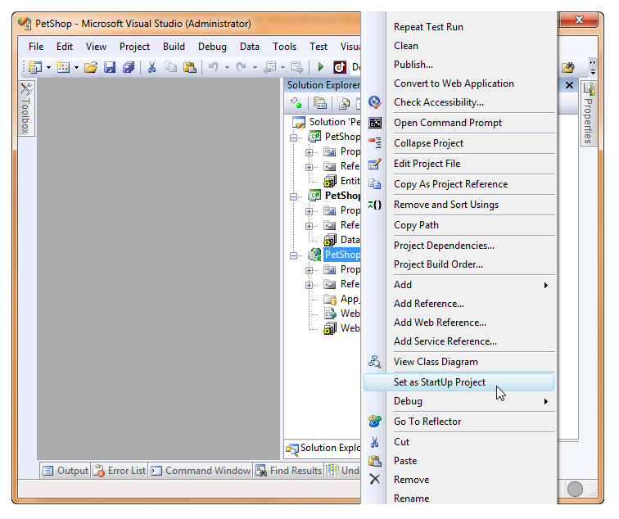Click the Navigate Backward toolbar icon

coord(269,67)
